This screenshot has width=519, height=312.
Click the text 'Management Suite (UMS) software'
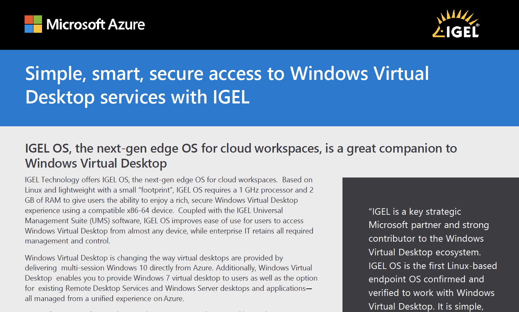tap(82, 221)
